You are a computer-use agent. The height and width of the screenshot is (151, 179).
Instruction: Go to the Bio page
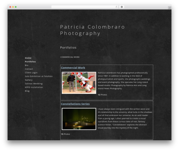[x=26, y=65]
